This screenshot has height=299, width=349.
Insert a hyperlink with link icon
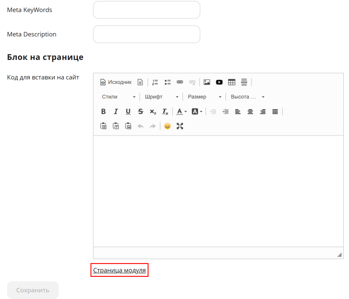pyautogui.click(x=180, y=82)
